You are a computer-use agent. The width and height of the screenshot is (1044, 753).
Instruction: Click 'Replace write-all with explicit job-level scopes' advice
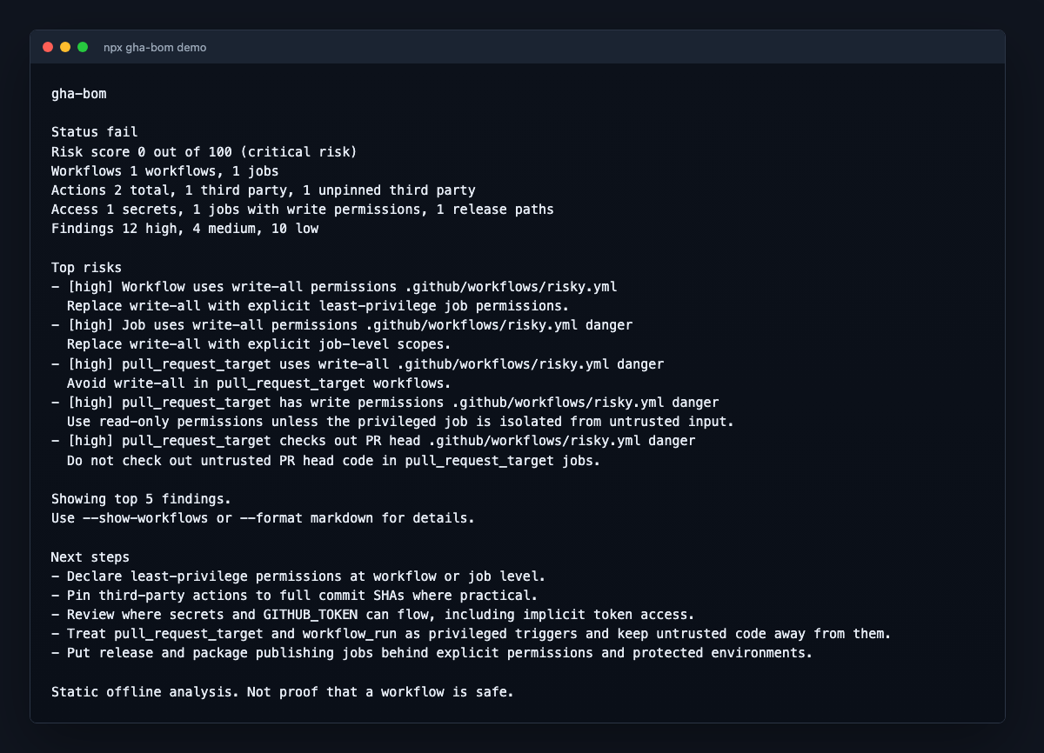coord(258,343)
